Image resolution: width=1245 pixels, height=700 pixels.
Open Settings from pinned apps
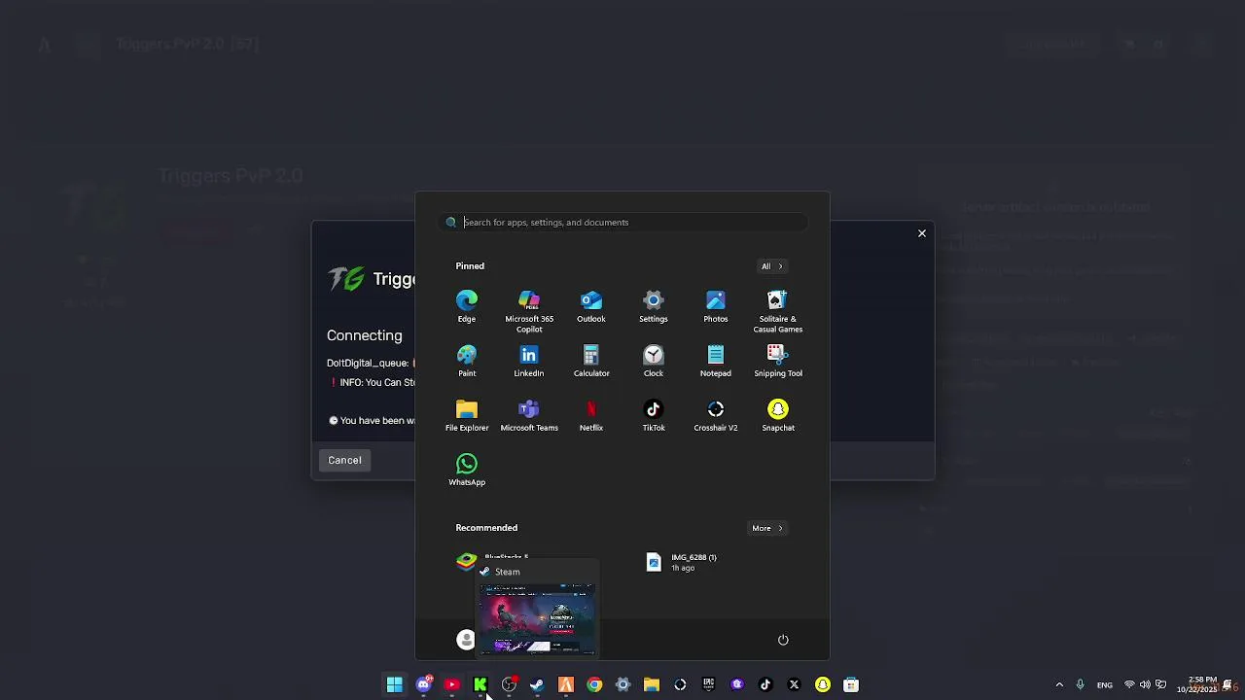click(x=654, y=305)
